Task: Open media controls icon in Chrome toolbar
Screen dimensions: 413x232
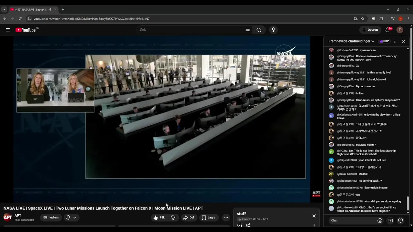Action: coord(393,19)
